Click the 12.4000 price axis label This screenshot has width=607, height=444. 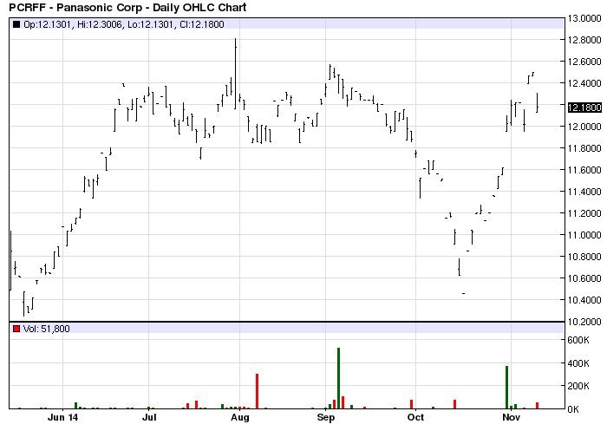coord(584,83)
